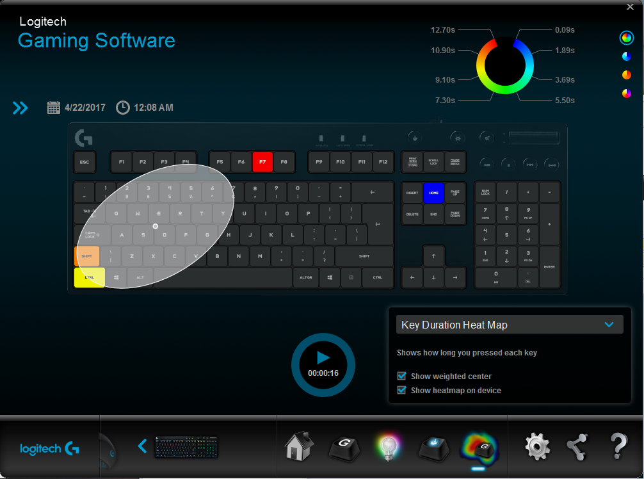
Task: Click keyboard backlight brightness button
Action: point(457,138)
